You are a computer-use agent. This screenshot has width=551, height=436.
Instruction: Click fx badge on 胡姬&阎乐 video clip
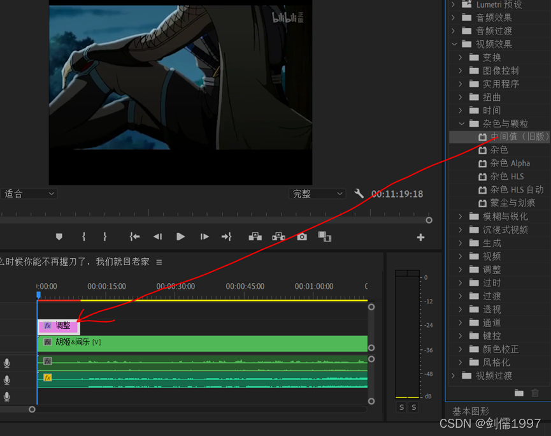(x=48, y=342)
